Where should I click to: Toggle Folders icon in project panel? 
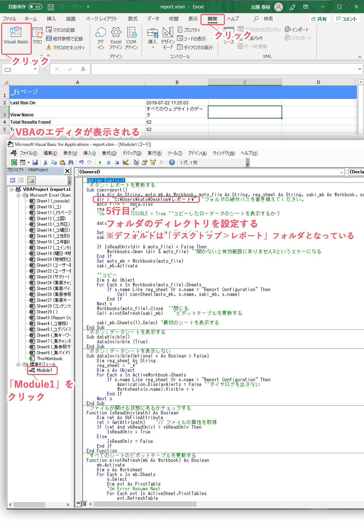(x=31, y=180)
